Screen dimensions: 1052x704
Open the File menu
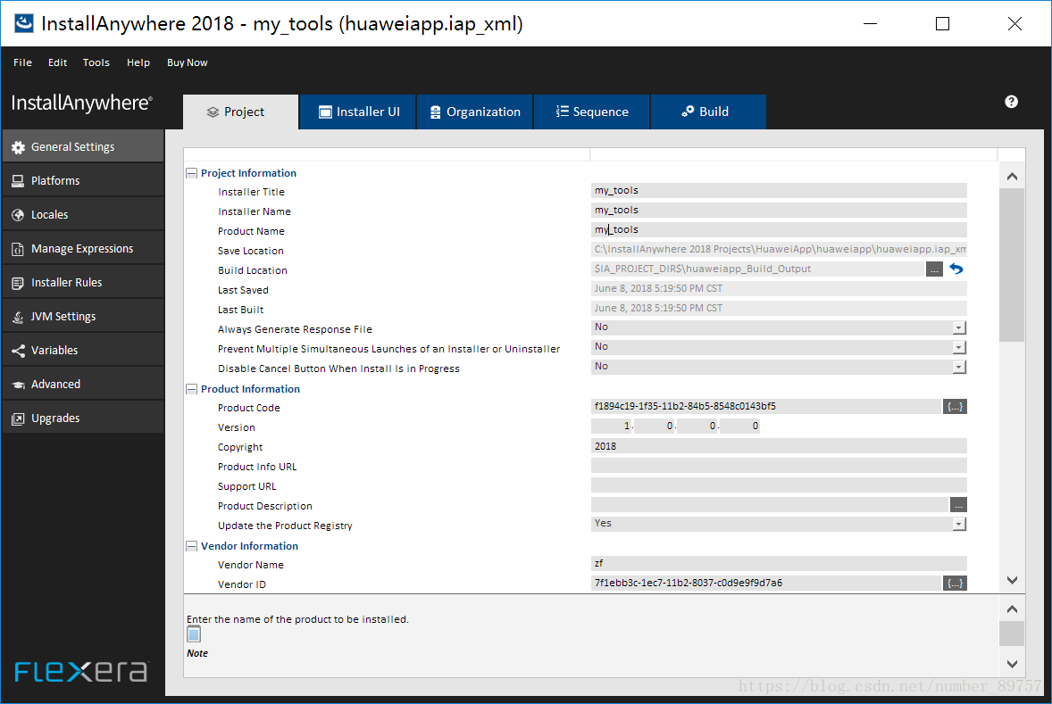[x=23, y=62]
